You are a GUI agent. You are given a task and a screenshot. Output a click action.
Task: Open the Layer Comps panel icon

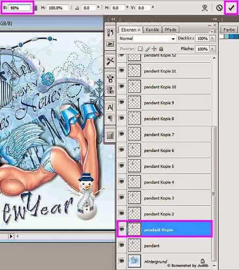click(110, 135)
